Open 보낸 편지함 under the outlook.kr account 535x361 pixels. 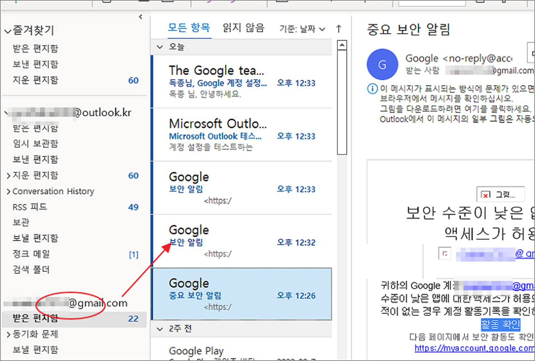click(x=36, y=159)
